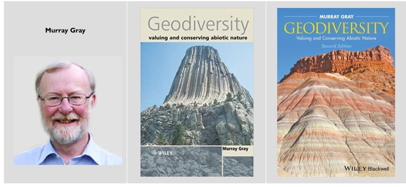Image resolution: width=406 pixels, height=187 pixels.
Task: Click the man's glasses in the portrait
Action: coord(65,99)
